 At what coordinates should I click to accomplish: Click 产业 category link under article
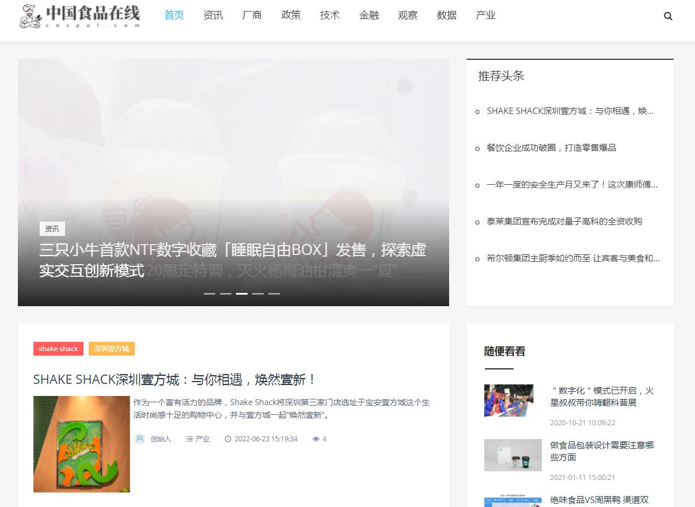tap(203, 439)
